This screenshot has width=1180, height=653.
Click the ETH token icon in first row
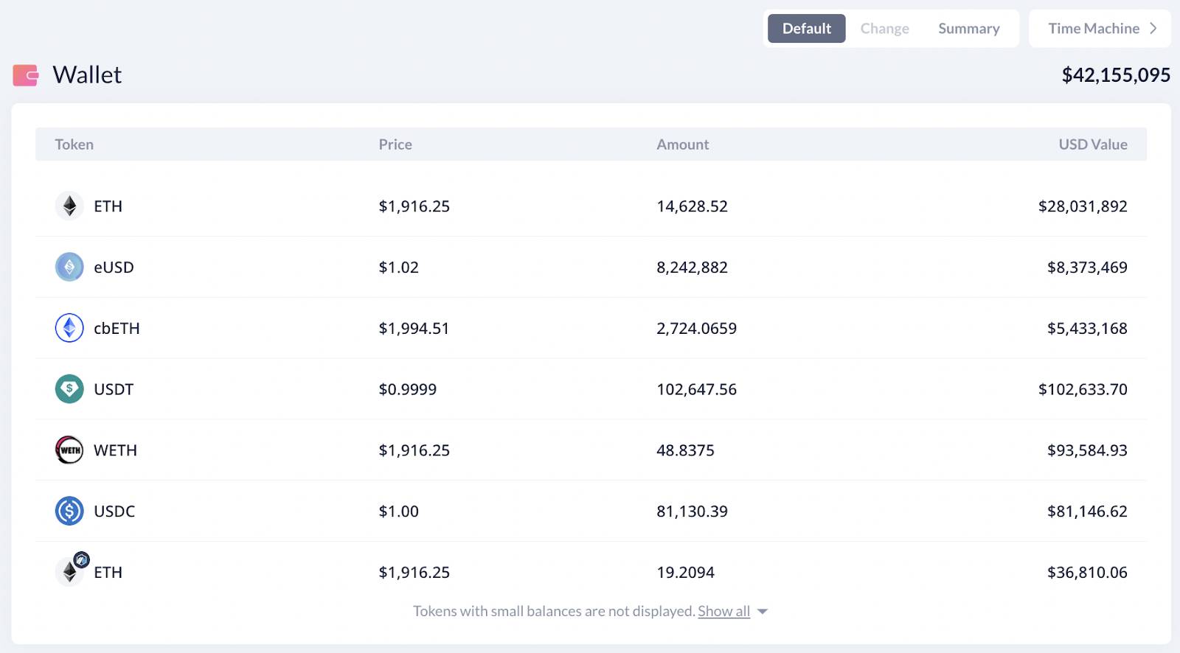(x=69, y=206)
